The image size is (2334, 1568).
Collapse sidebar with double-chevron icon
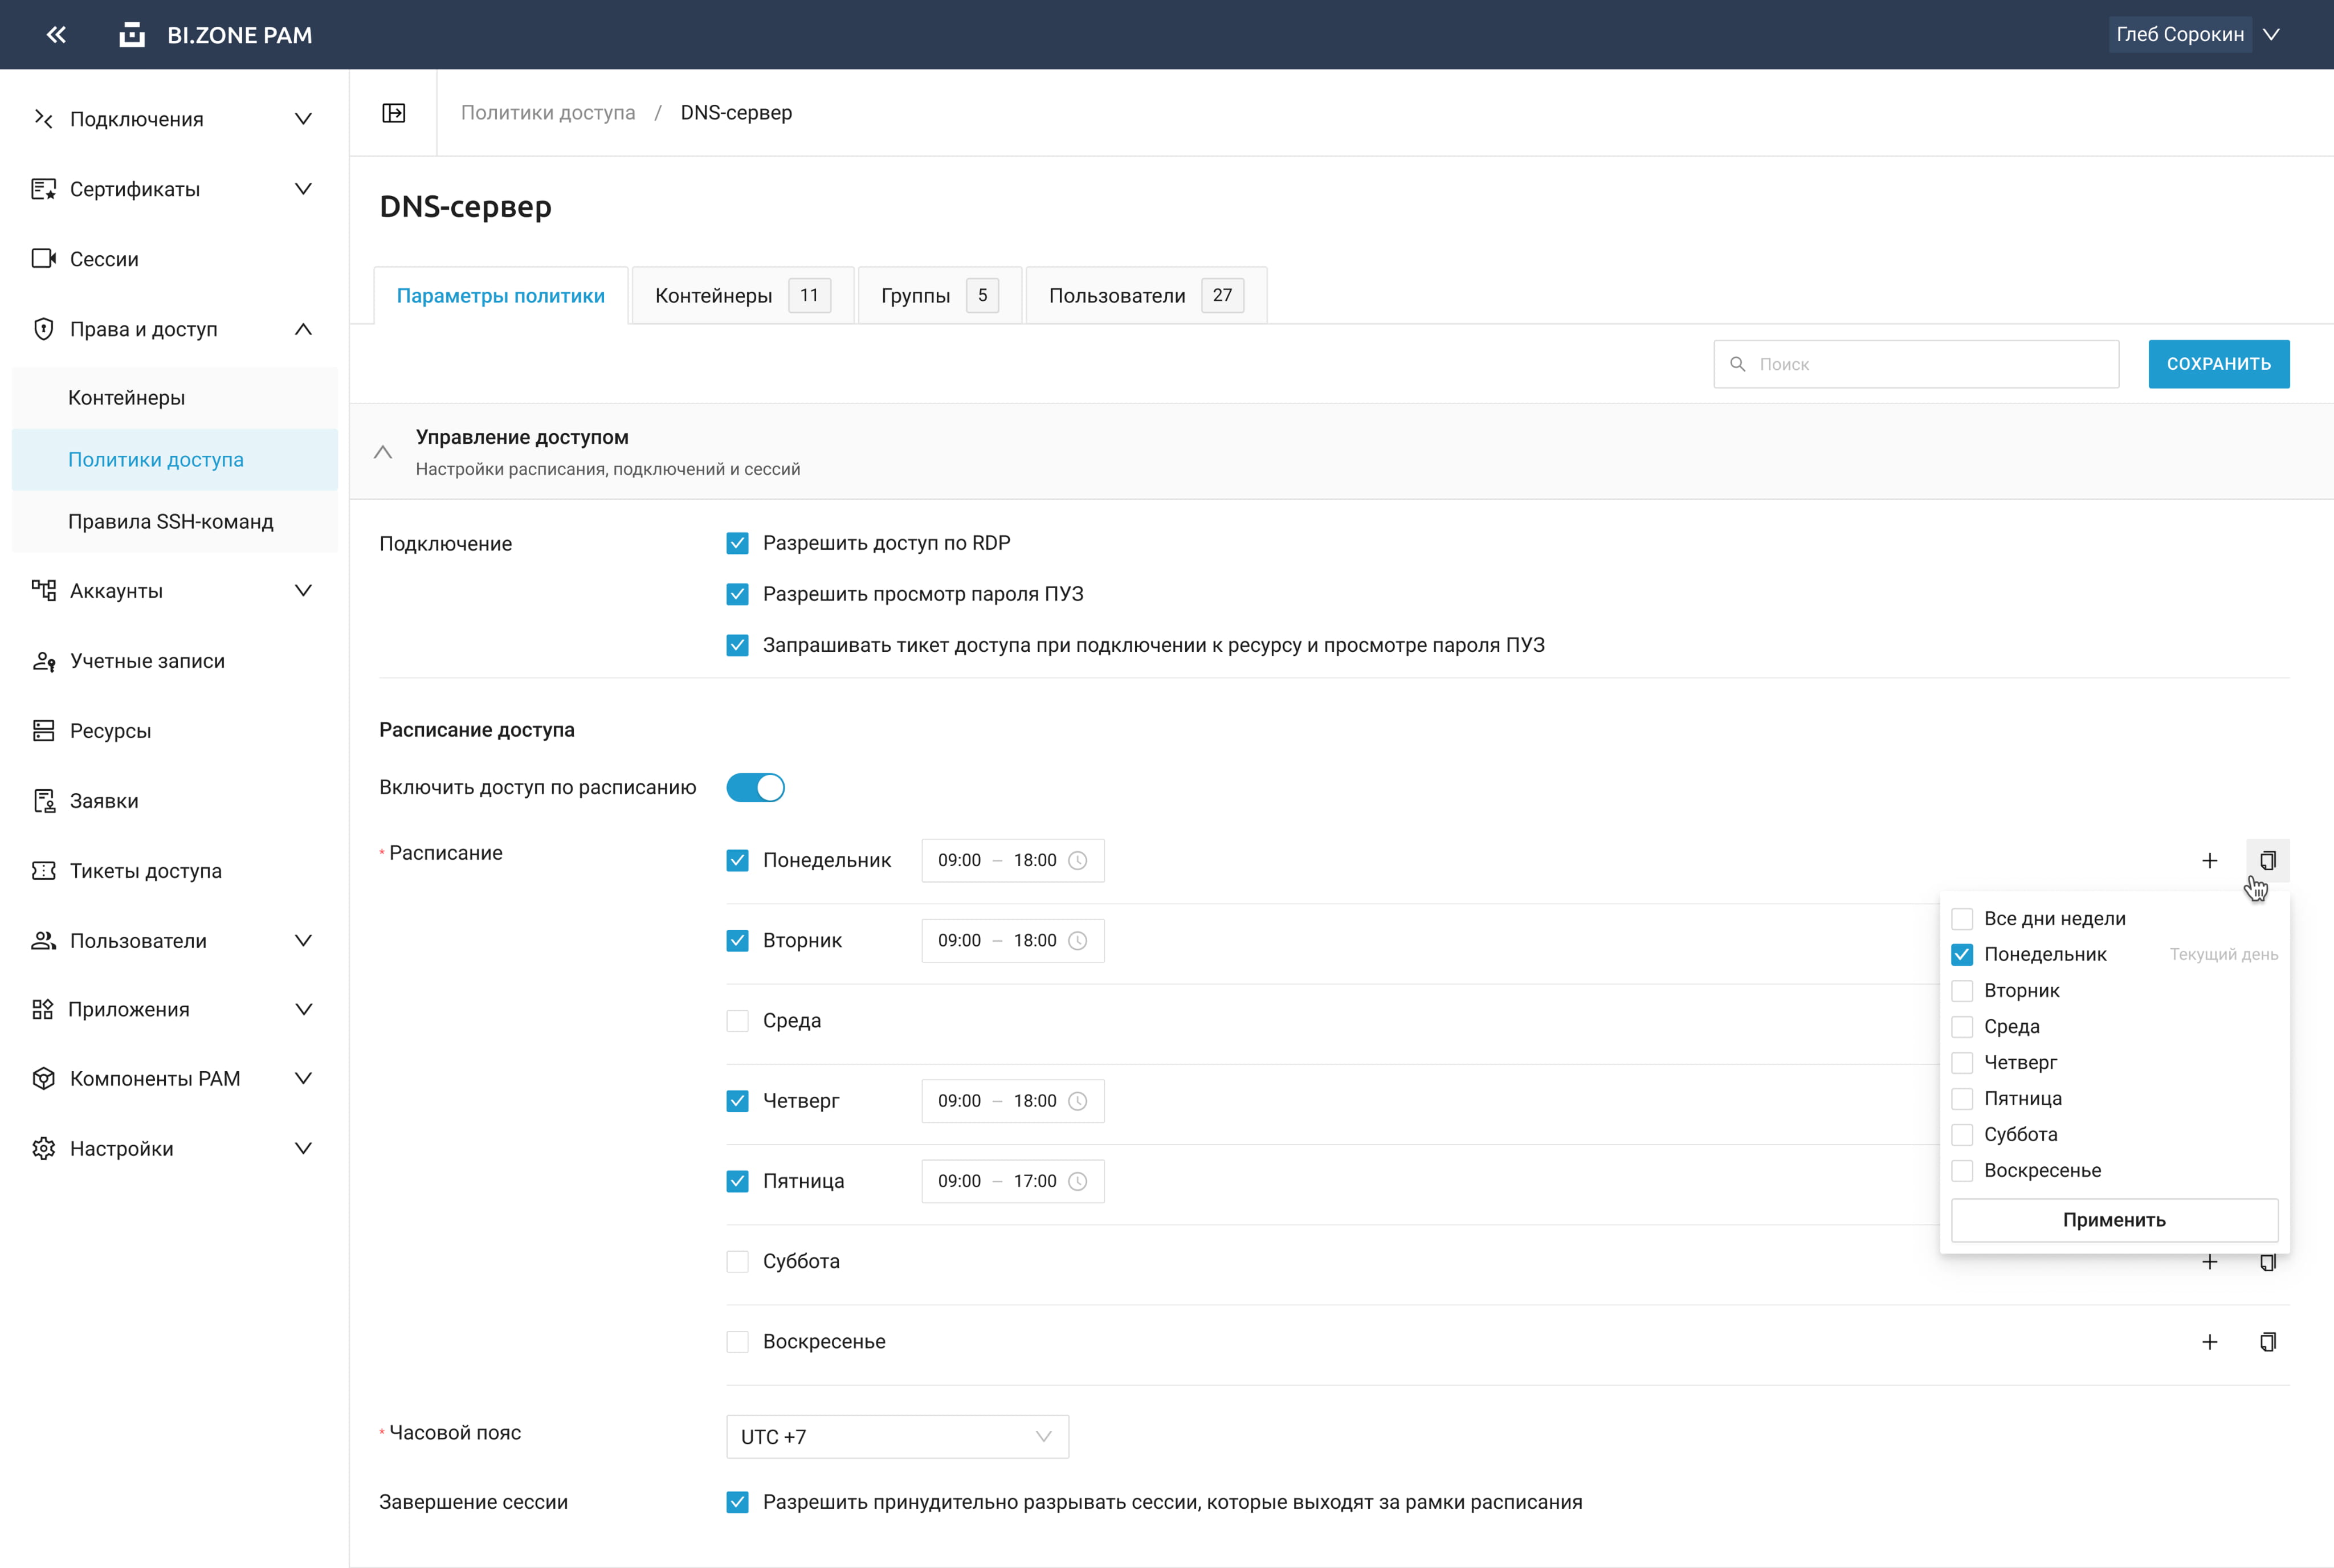tap(56, 35)
